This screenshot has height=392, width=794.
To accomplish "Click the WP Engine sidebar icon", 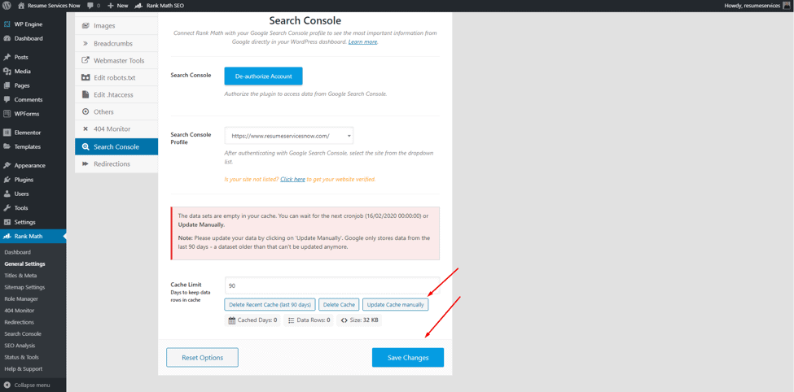I will coord(7,24).
